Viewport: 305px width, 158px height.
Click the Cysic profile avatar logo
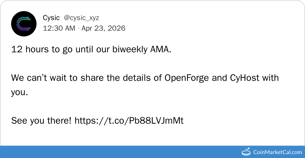(24, 24)
